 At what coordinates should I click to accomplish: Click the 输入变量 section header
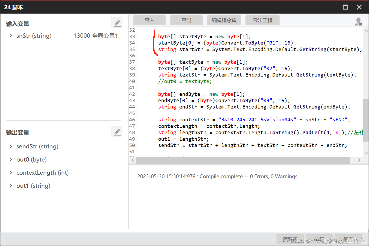(17, 24)
